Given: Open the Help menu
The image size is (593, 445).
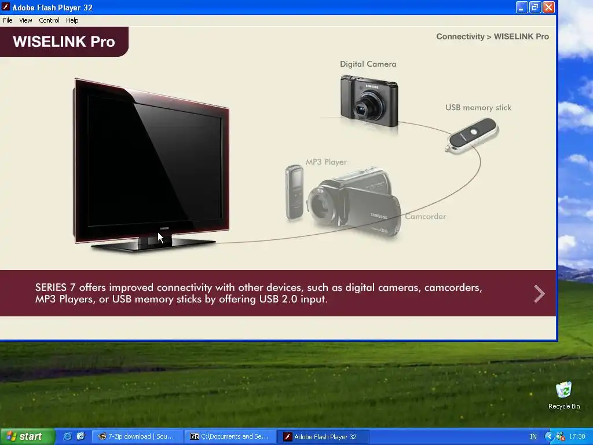Looking at the screenshot, I should 72,20.
